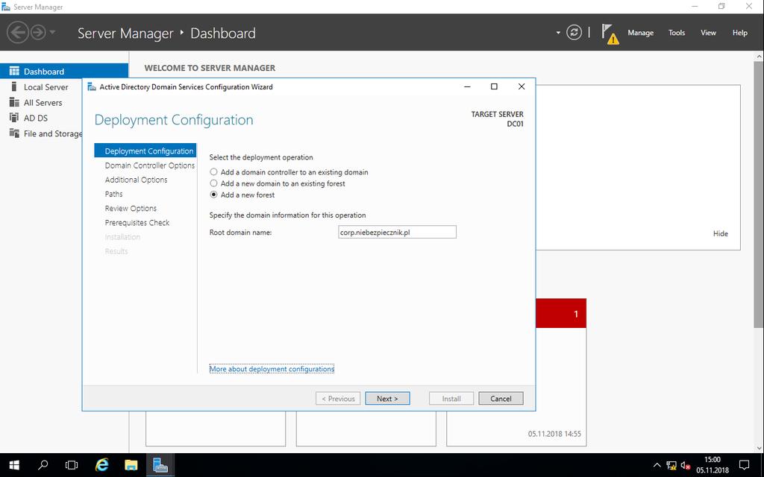Click the All Servers icon in sidebar
764x477 pixels.
pos(14,102)
